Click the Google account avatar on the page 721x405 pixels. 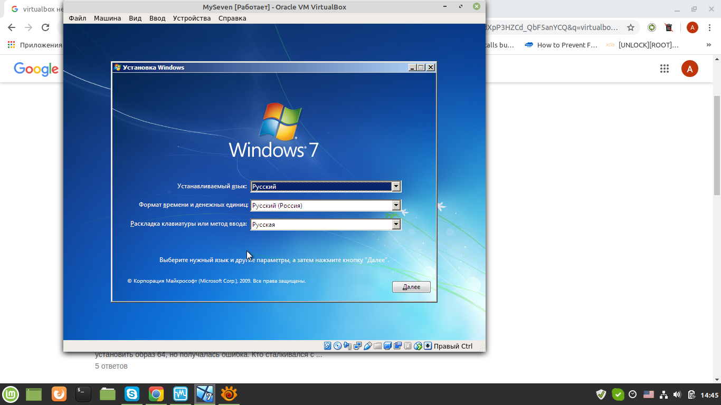(x=690, y=69)
